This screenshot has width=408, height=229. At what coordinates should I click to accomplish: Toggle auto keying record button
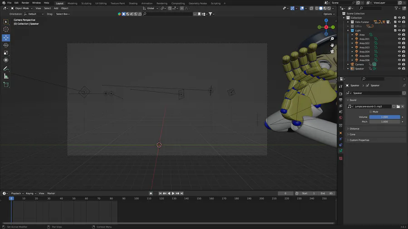coord(151,193)
